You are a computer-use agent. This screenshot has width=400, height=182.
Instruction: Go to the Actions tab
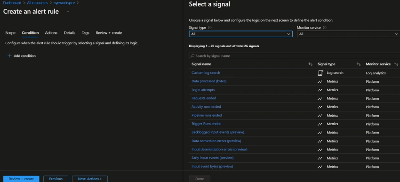(x=51, y=33)
